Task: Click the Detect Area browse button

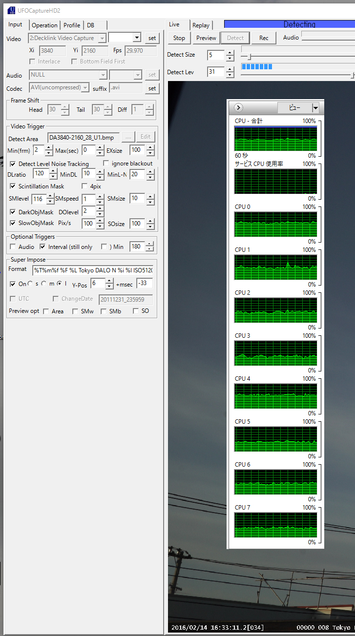Action: coord(128,138)
